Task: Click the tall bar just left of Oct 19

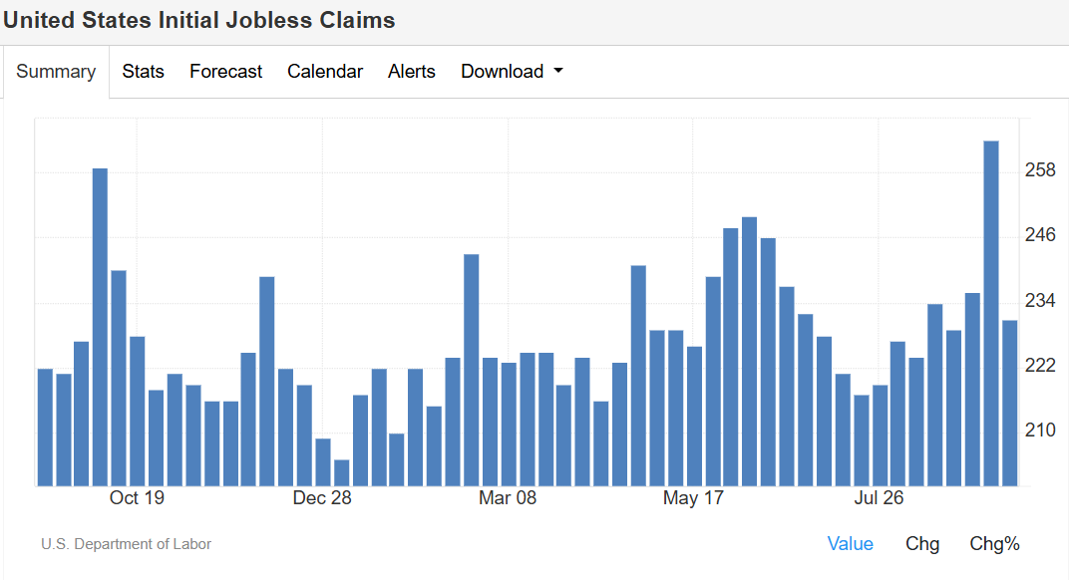Action: [100, 327]
